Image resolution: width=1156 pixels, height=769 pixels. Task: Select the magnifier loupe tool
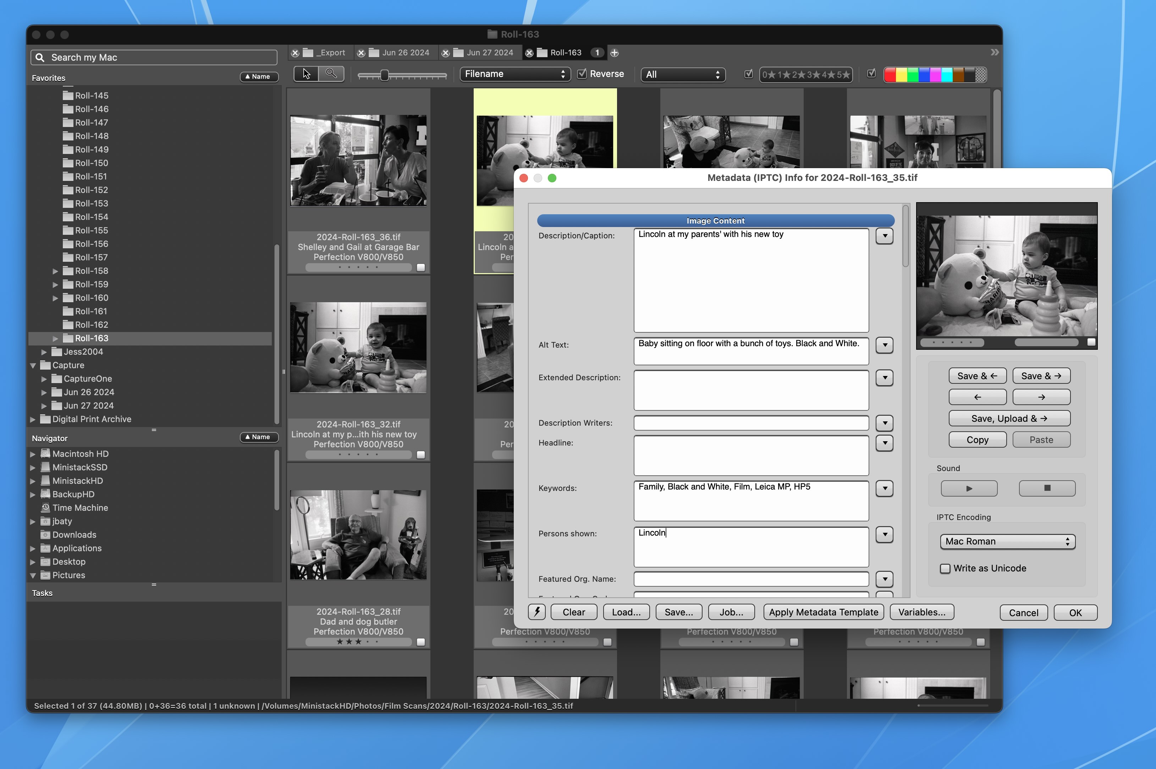[331, 74]
